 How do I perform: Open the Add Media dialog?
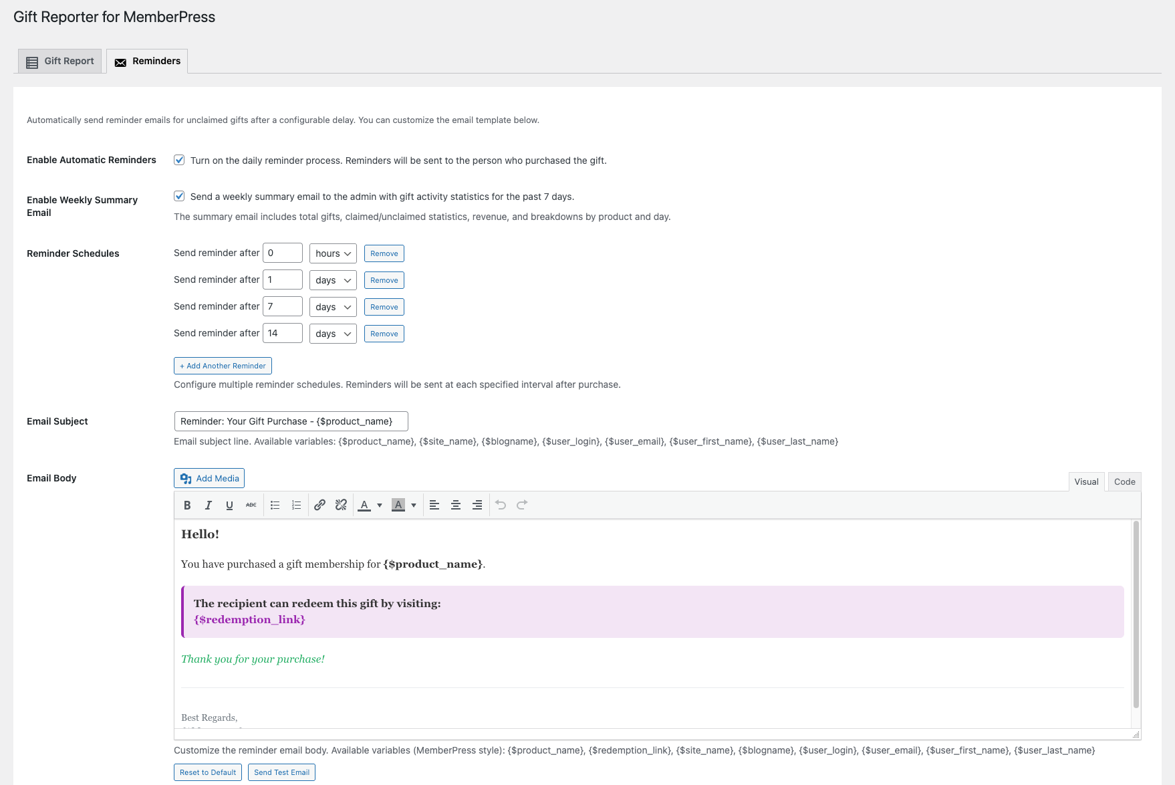[x=209, y=478]
